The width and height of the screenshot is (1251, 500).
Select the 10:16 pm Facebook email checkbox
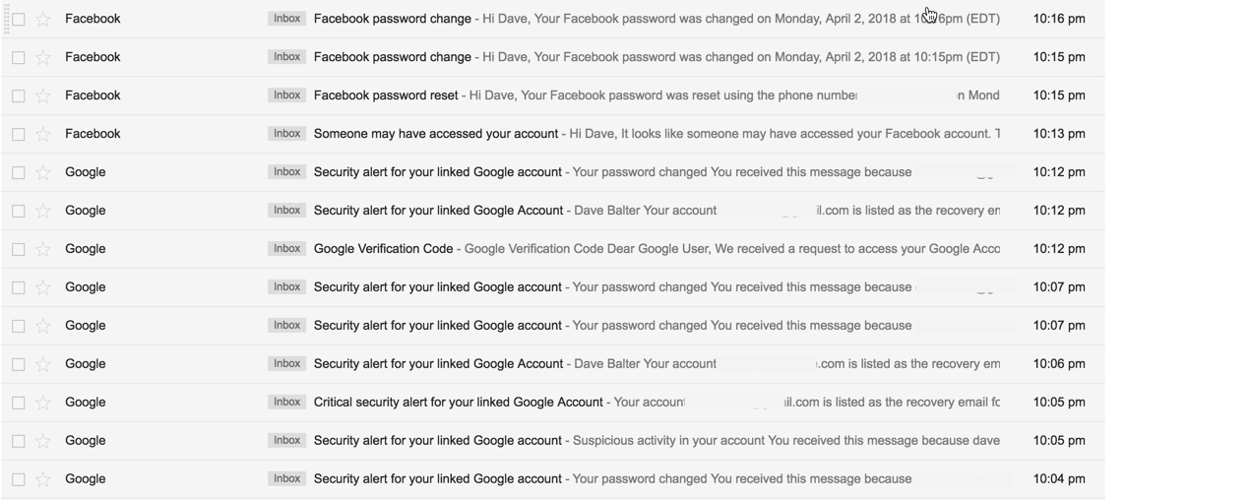19,20
